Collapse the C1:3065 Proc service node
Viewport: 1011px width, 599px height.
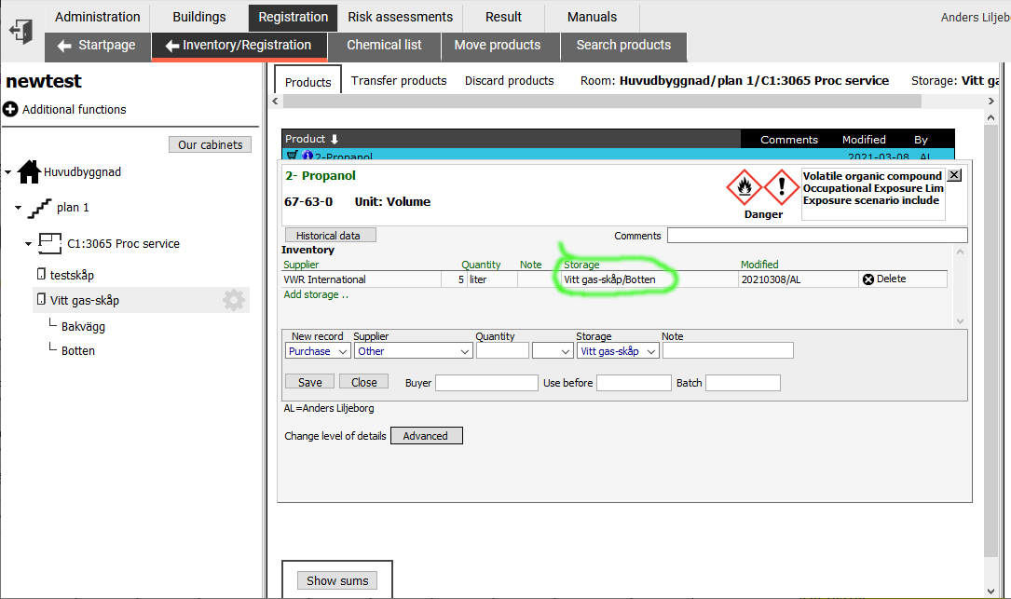click(28, 244)
